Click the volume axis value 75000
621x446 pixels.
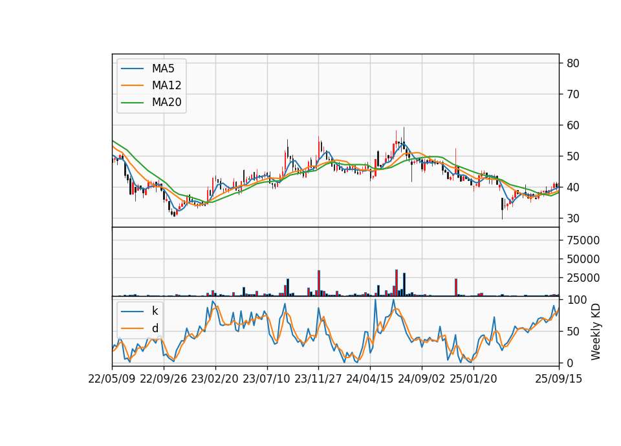point(583,240)
